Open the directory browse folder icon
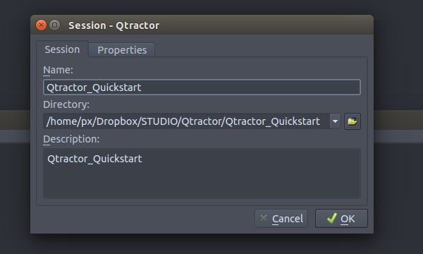The width and height of the screenshot is (423, 254). [x=352, y=121]
